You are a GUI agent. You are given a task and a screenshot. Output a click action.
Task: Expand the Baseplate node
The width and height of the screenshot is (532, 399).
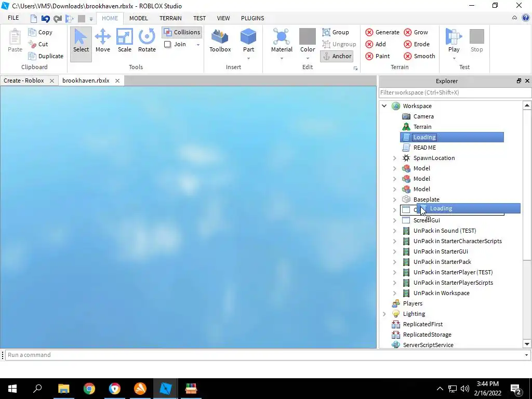click(x=395, y=199)
